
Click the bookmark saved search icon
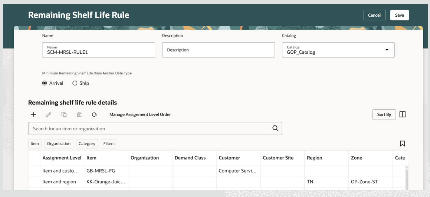402,144
